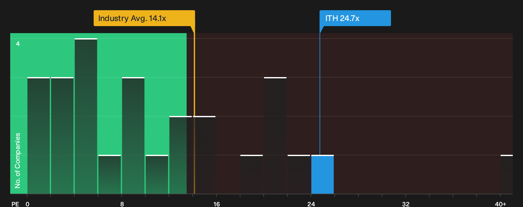This screenshot has height=207, width=523.
Task: Click the tallest bar with four companies
Action: (x=86, y=116)
